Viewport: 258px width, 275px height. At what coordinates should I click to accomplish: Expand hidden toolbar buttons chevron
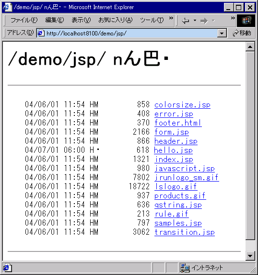(x=233, y=18)
